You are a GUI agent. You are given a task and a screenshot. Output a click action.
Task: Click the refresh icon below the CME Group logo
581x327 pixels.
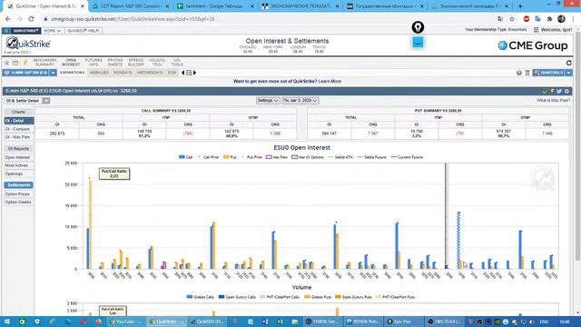point(569,63)
